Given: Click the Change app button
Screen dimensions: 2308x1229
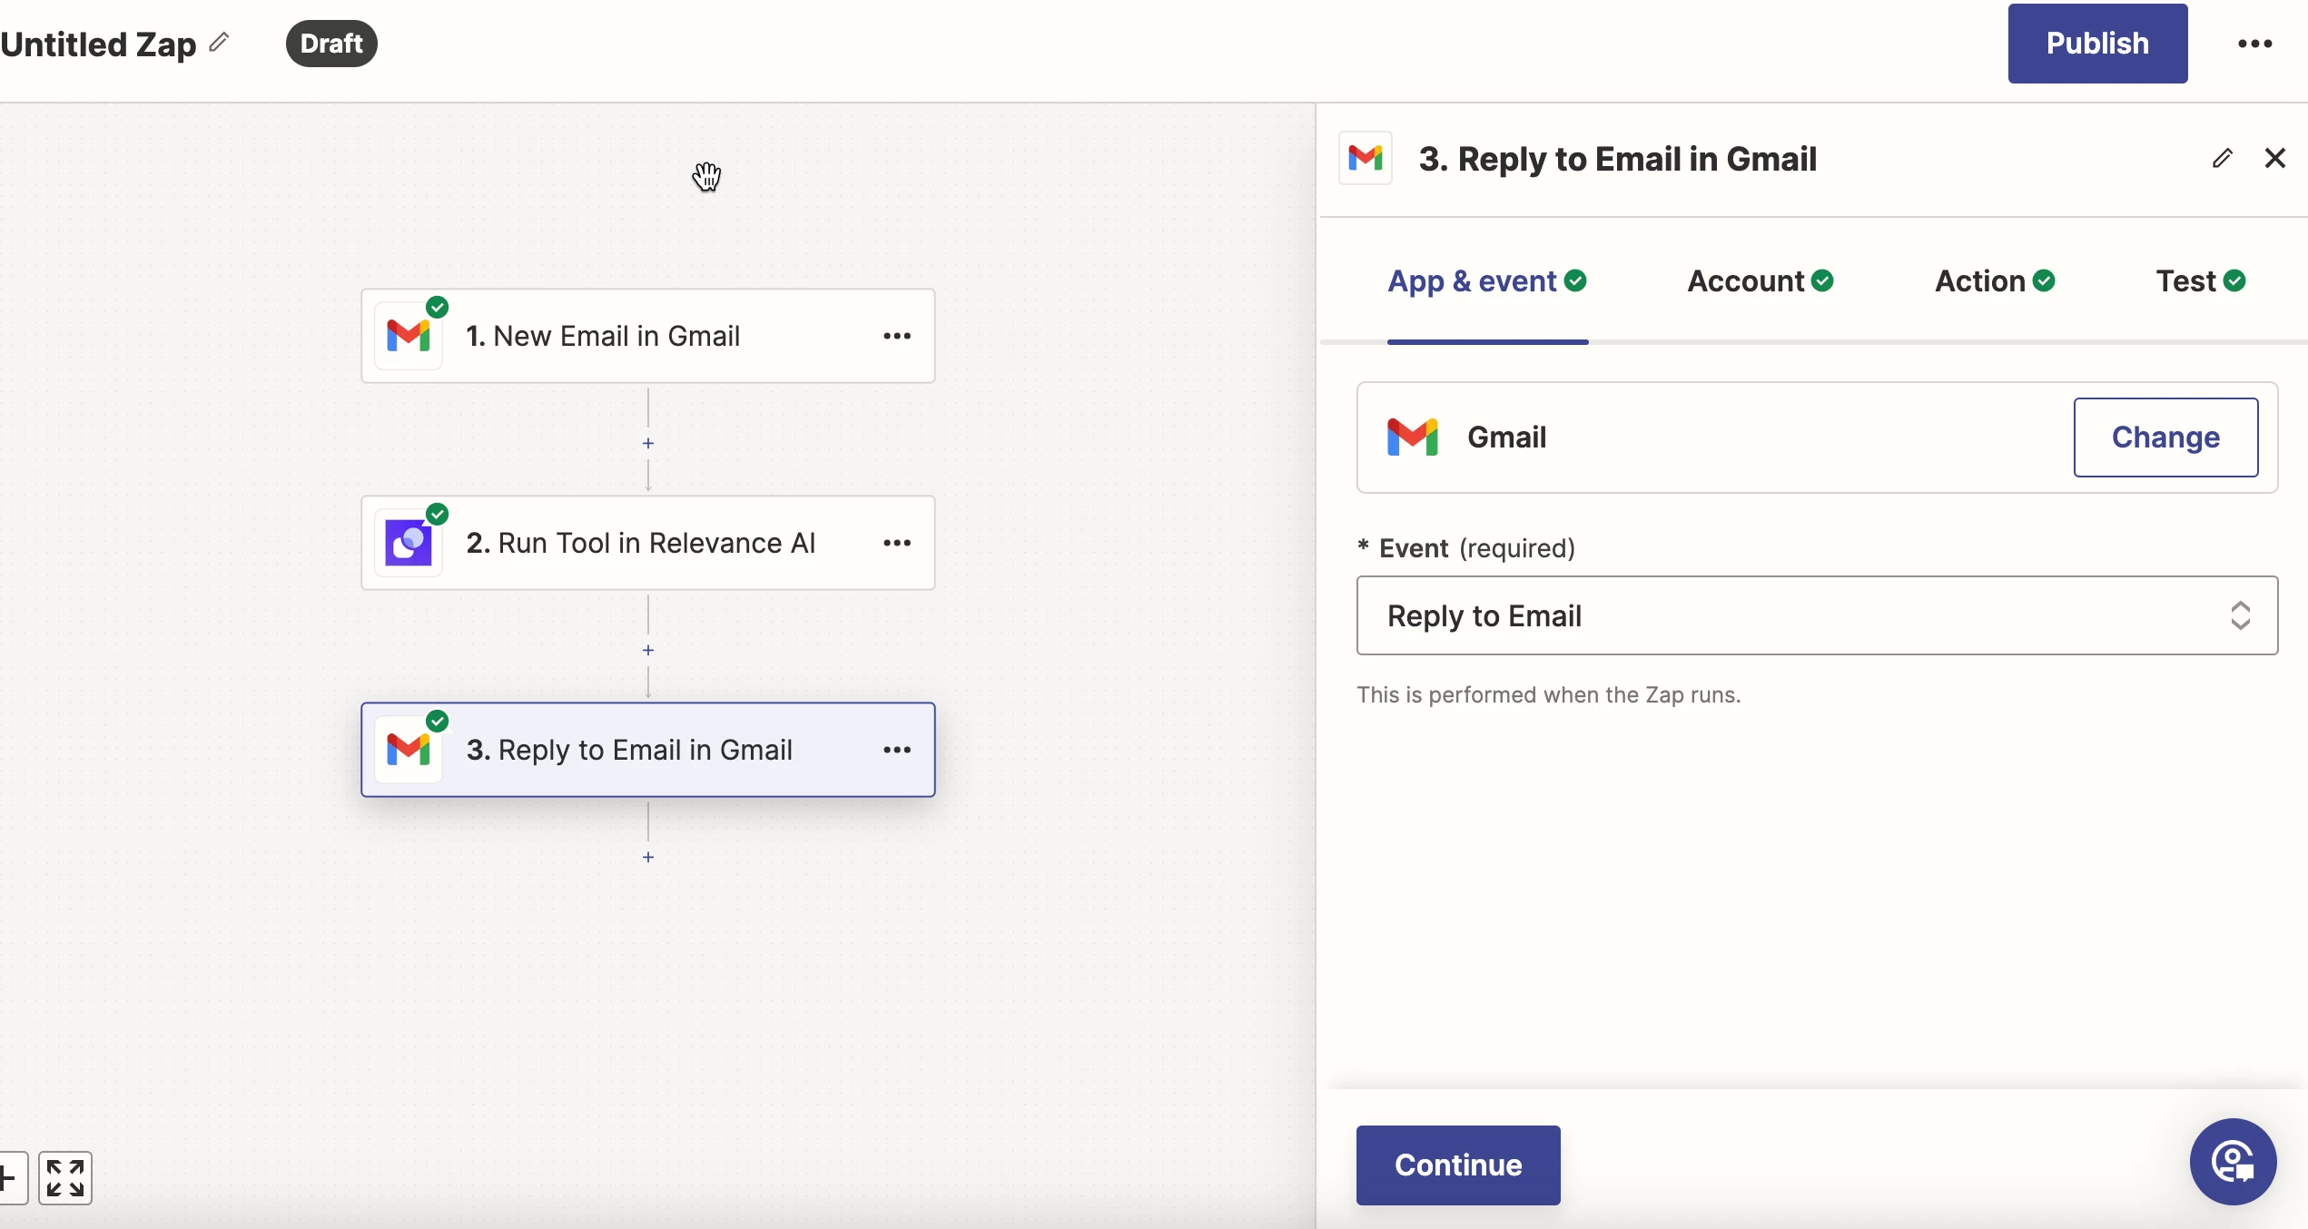Looking at the screenshot, I should click(x=2165, y=438).
